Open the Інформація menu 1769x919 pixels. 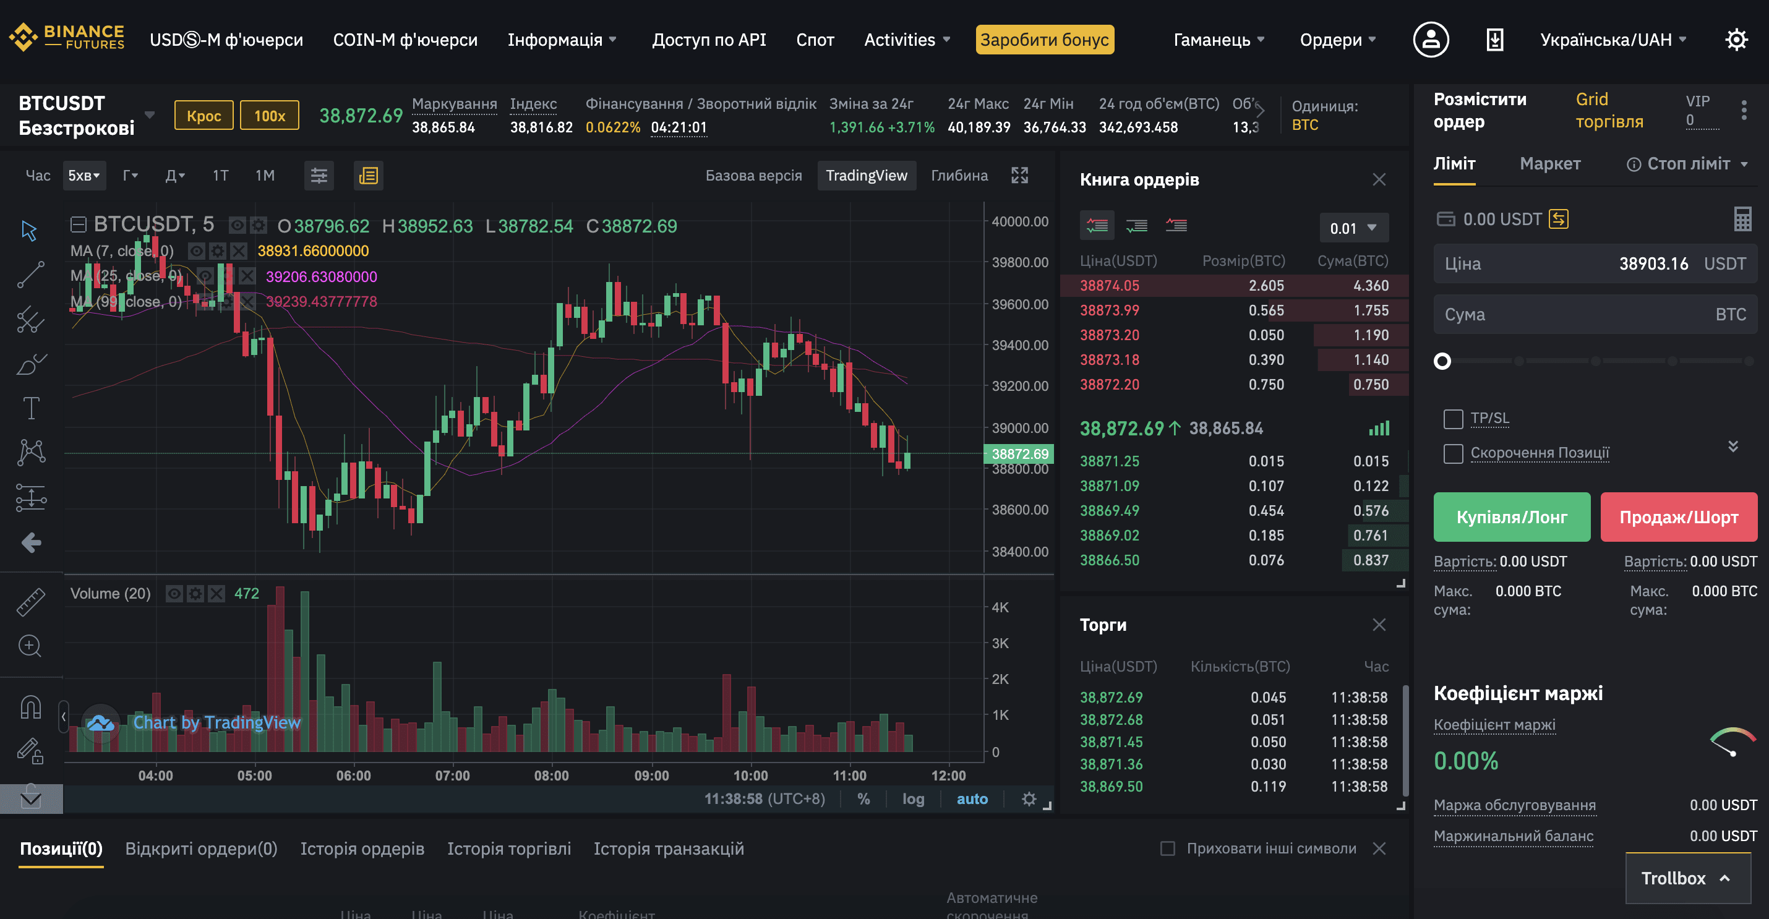[x=562, y=39]
